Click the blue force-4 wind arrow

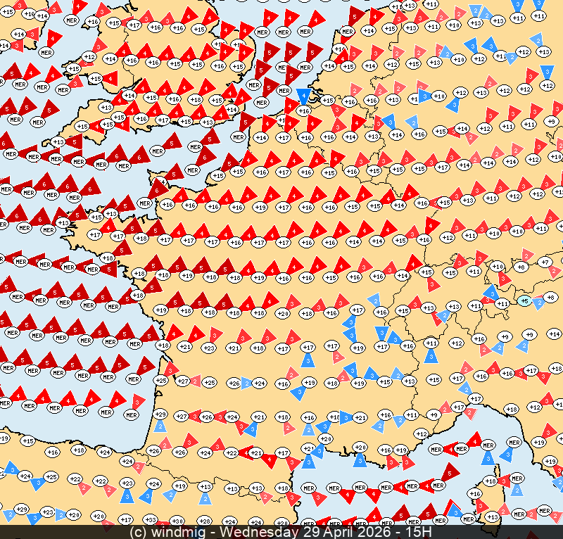coord(303,96)
